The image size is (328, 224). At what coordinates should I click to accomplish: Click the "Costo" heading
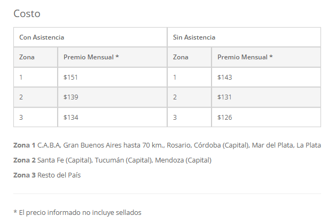pos(27,13)
